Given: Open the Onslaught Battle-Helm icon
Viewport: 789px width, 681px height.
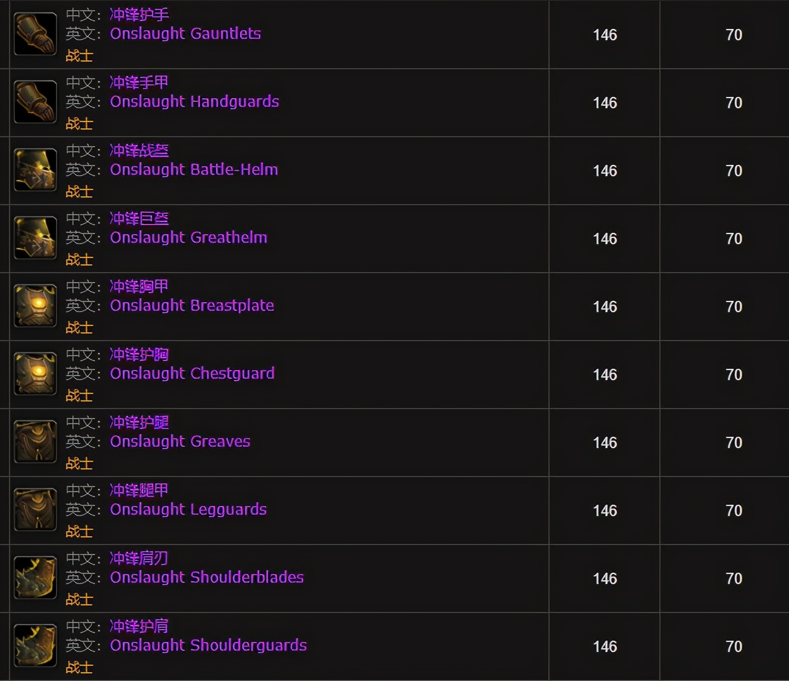Looking at the screenshot, I should 35,170.
